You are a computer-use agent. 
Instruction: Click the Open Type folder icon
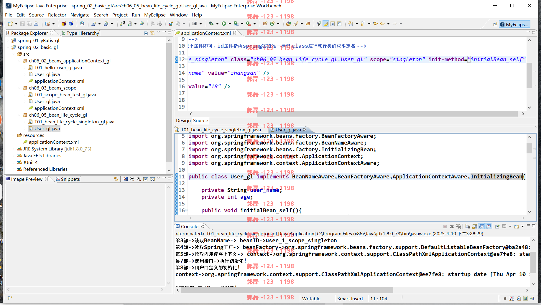[x=289, y=24]
